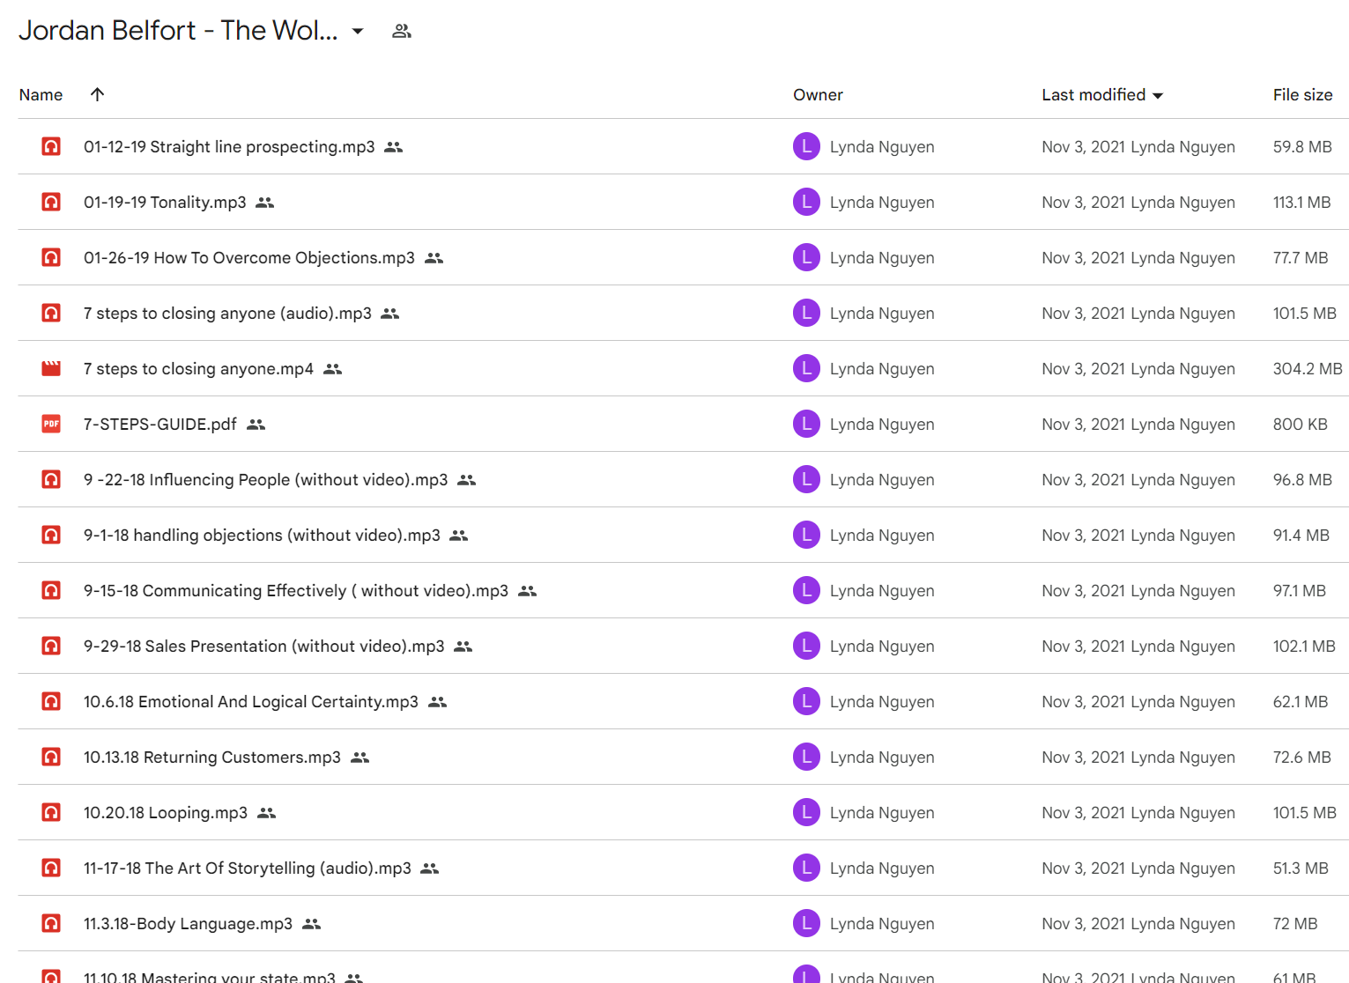Click audio icon of Straight line prospecting file
Image resolution: width=1349 pixels, height=983 pixels.
pyautogui.click(x=51, y=146)
